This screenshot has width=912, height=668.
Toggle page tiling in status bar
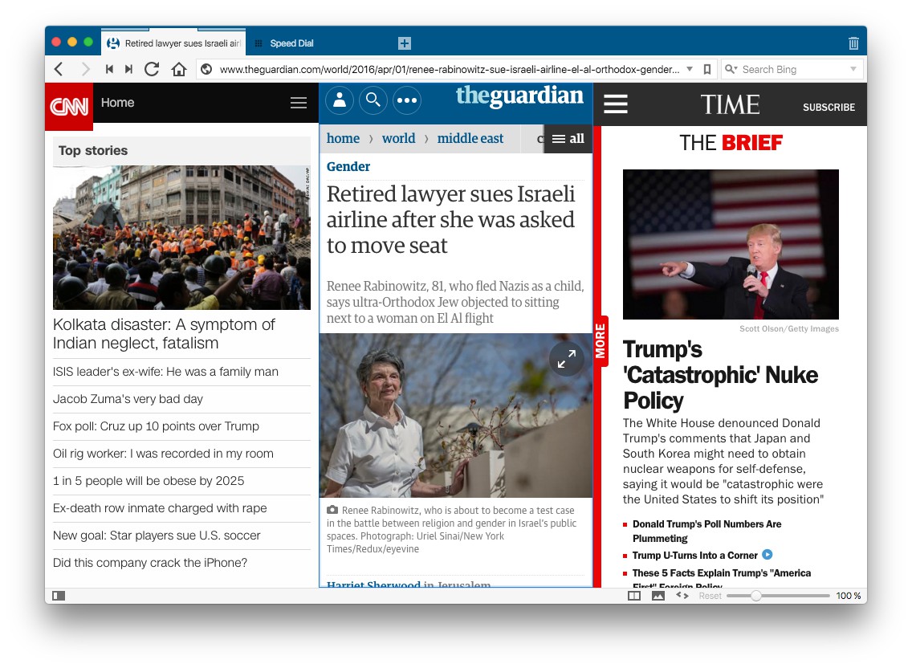634,596
